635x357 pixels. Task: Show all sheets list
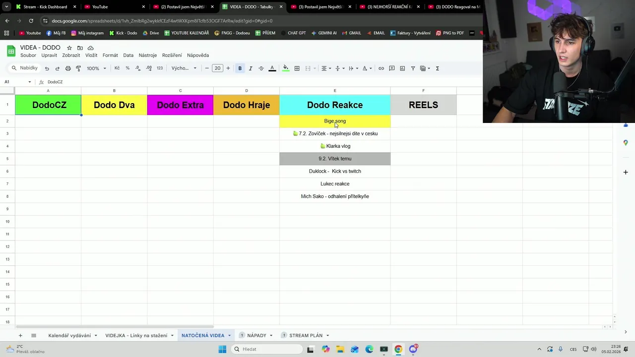click(x=34, y=336)
